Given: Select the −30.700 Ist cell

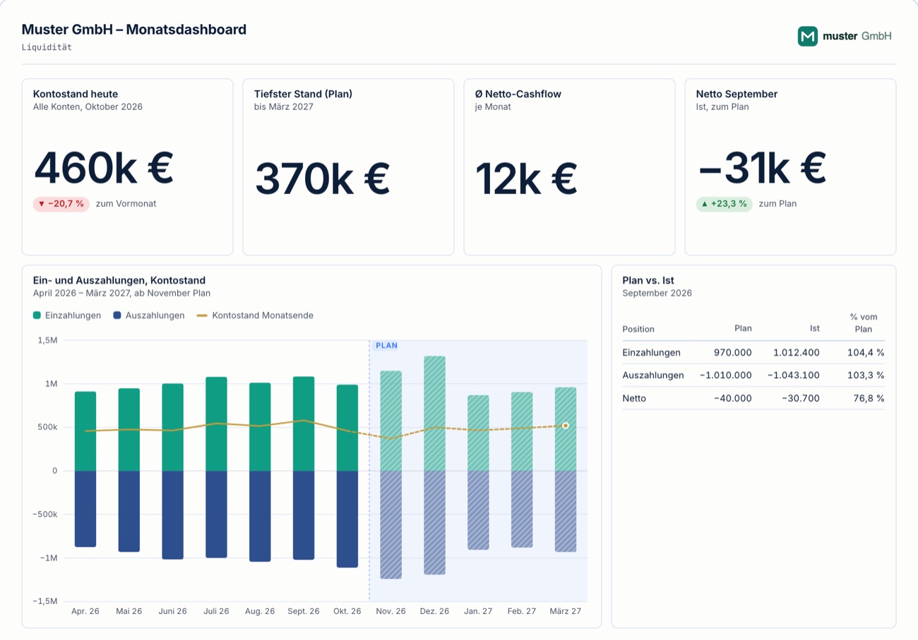Looking at the screenshot, I should 801,399.
